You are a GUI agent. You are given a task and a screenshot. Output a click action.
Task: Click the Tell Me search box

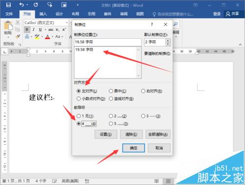coord(172,14)
